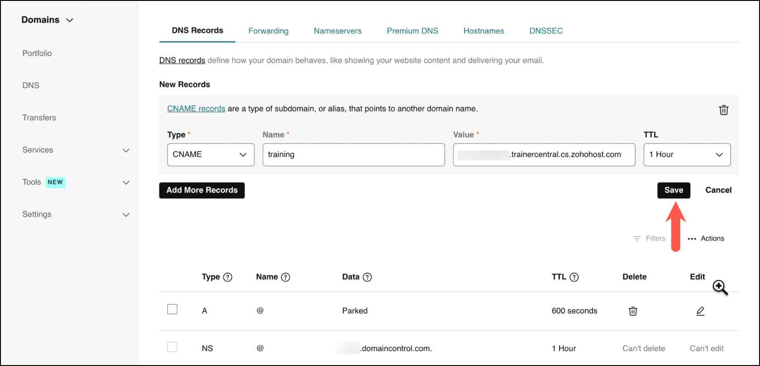Switch to the Nameservers tab

(337, 31)
